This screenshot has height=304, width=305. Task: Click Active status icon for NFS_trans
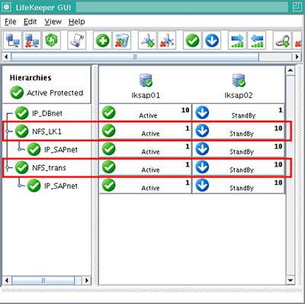click(109, 167)
